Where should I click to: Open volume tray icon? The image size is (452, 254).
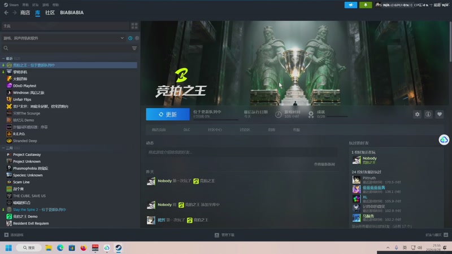pyautogui.click(x=420, y=248)
